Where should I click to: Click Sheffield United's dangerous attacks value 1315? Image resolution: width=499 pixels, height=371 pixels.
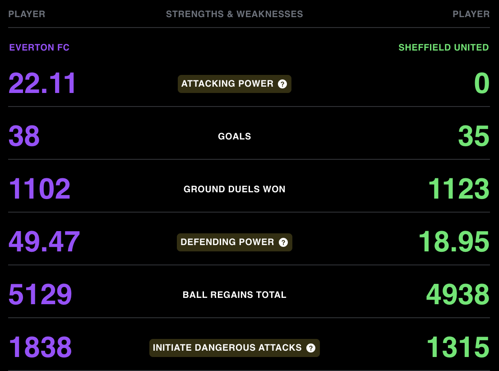pos(458,347)
